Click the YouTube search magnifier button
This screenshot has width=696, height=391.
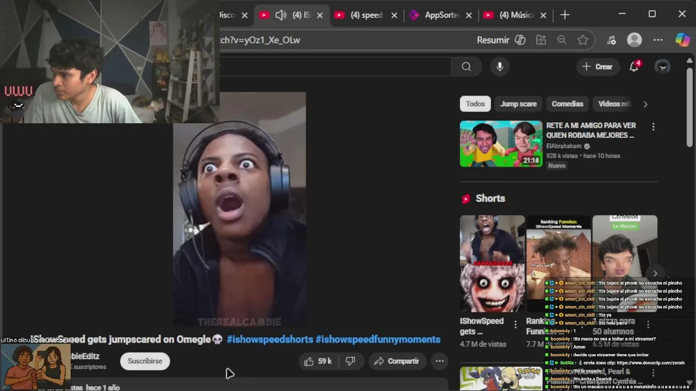[x=466, y=66]
